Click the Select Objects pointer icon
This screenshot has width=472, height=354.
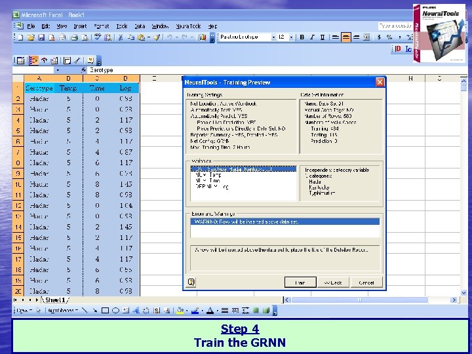[x=39, y=310]
